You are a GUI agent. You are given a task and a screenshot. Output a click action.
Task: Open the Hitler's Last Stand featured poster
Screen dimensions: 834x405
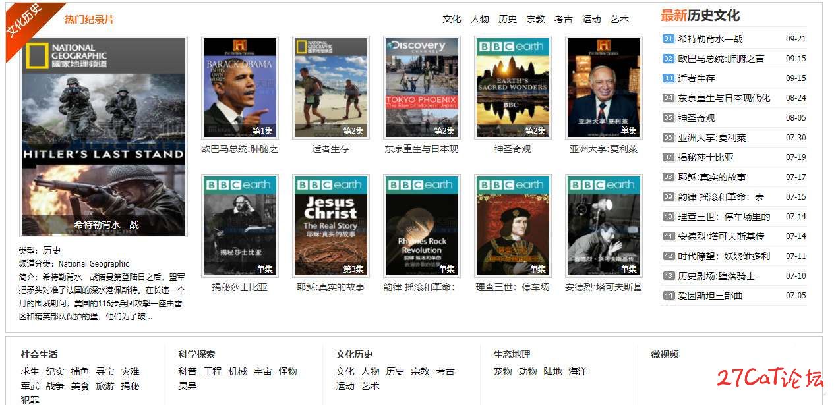[103, 136]
